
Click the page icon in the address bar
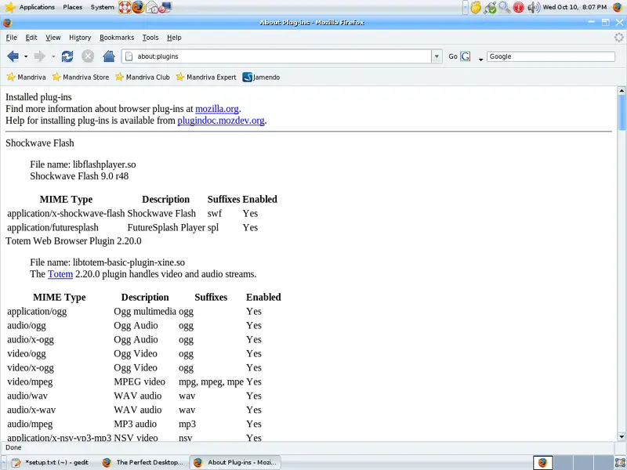point(129,56)
